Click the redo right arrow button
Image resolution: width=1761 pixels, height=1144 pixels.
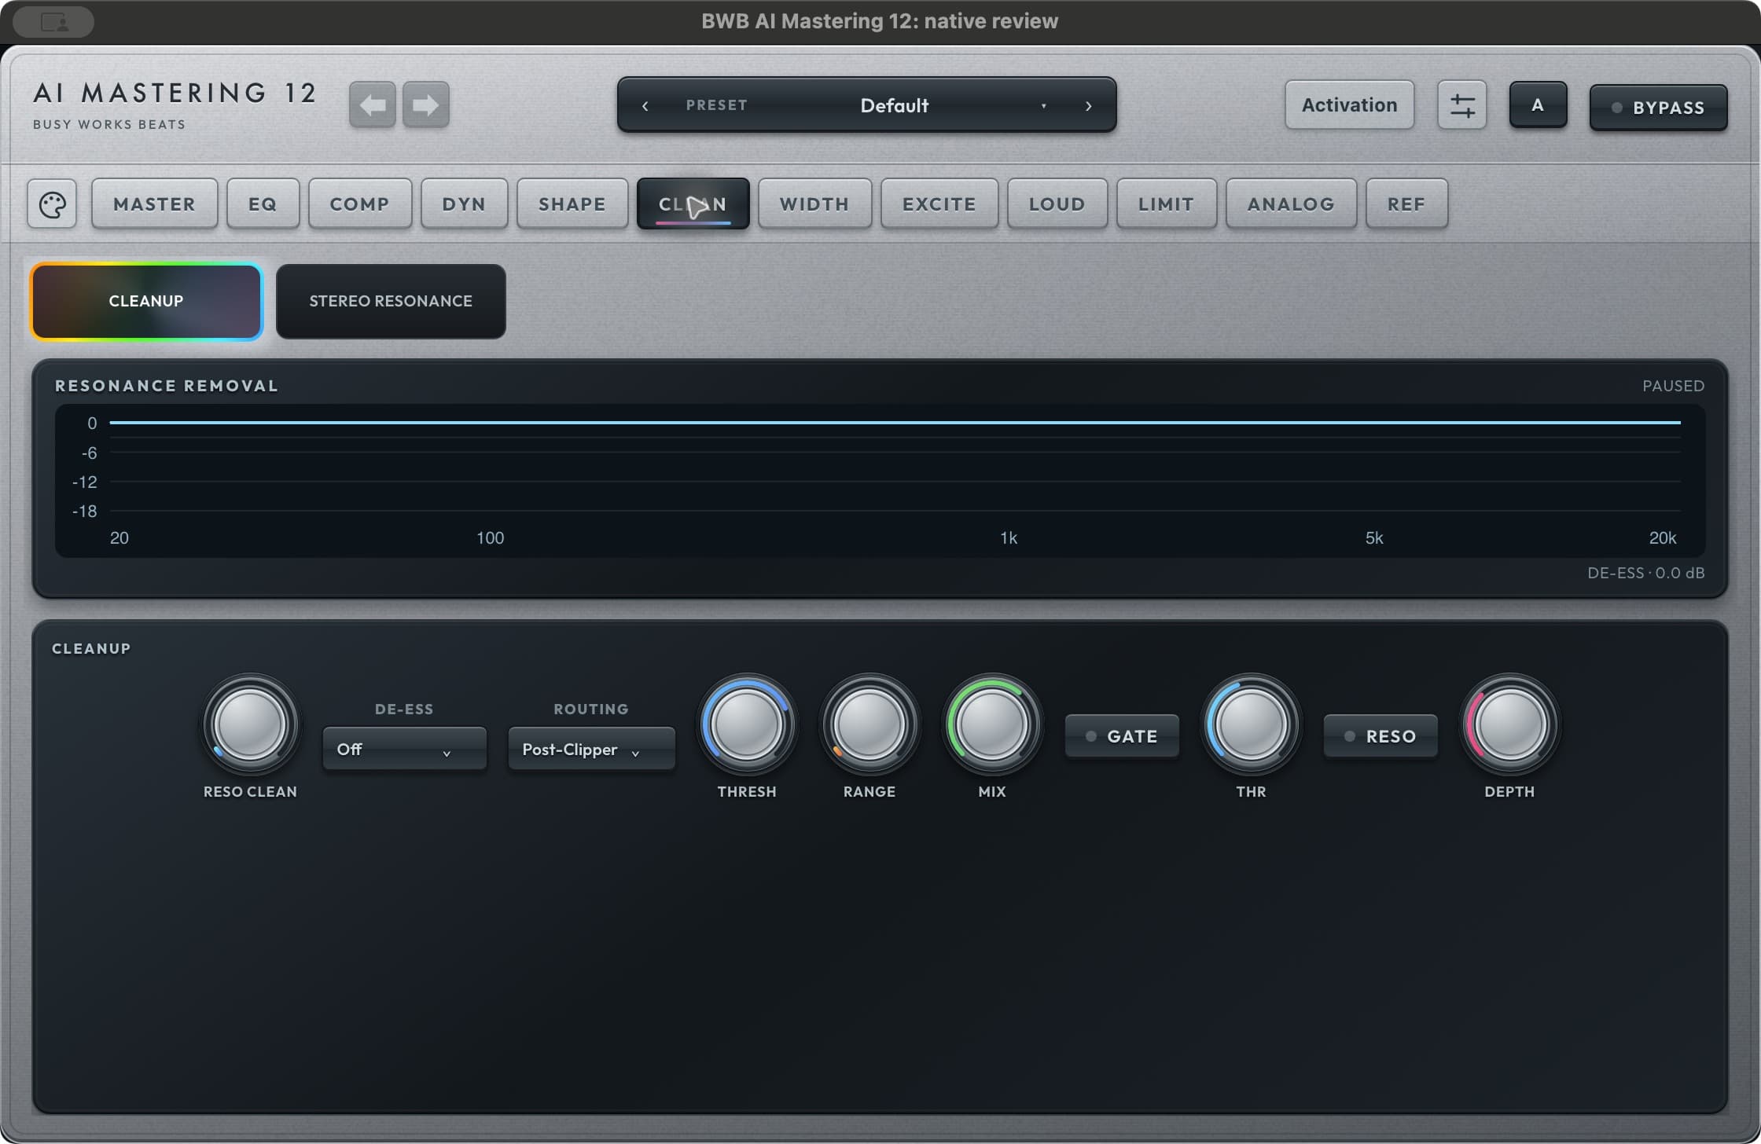point(426,104)
